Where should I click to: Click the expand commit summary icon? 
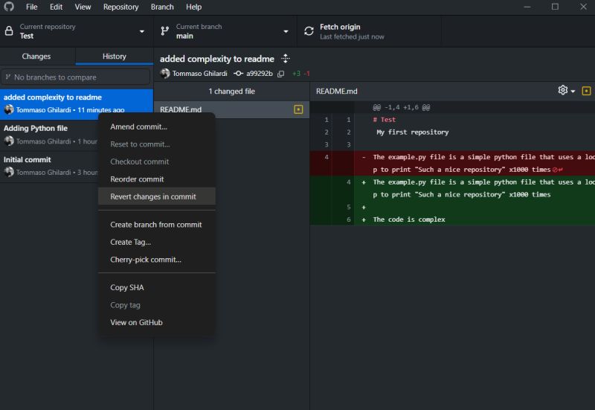point(286,59)
